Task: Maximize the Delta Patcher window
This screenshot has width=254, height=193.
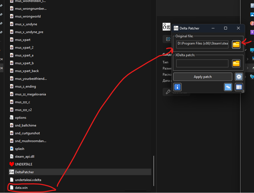Action: (x=226, y=28)
